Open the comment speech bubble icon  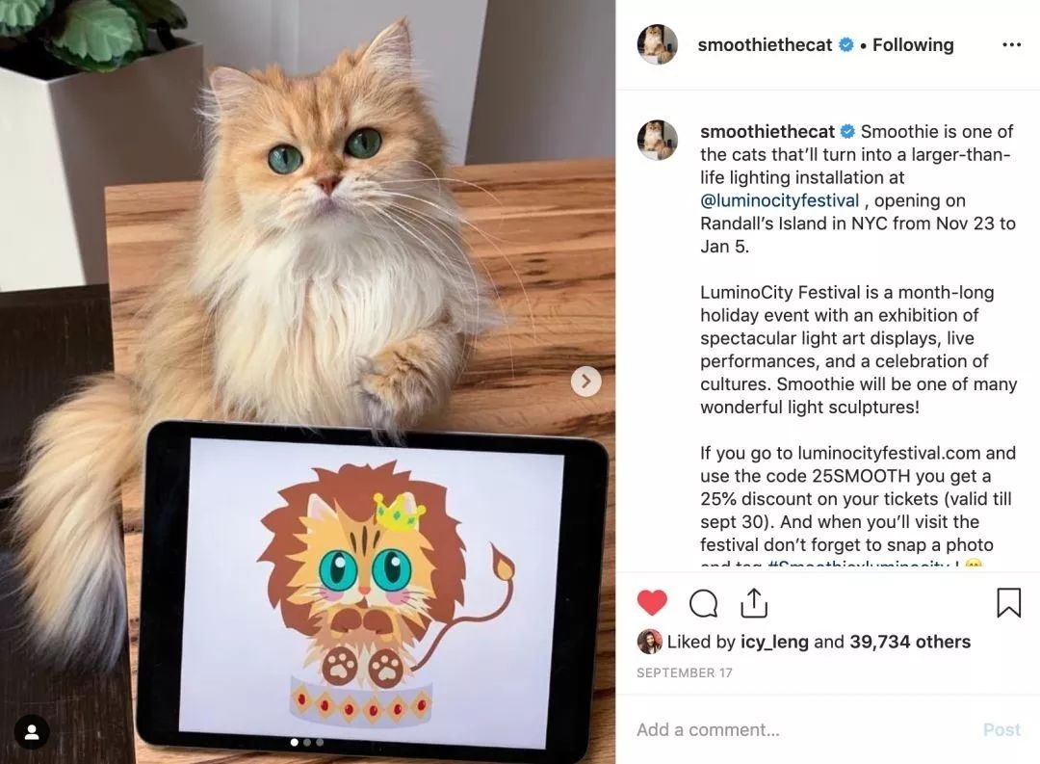[703, 603]
